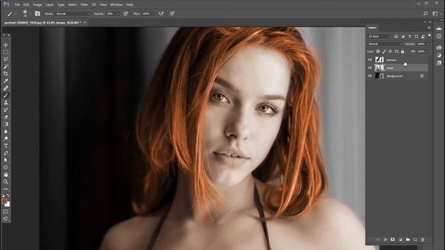Select the Clone Stamp tool
The height and width of the screenshot is (250, 445).
click(x=6, y=103)
